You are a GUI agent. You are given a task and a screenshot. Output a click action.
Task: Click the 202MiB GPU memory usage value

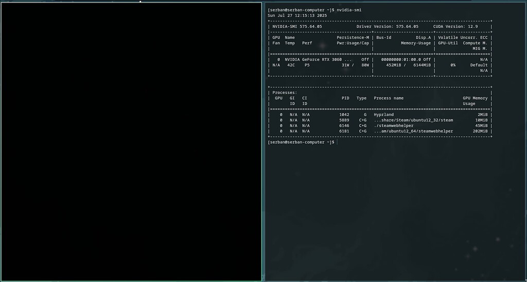point(480,131)
